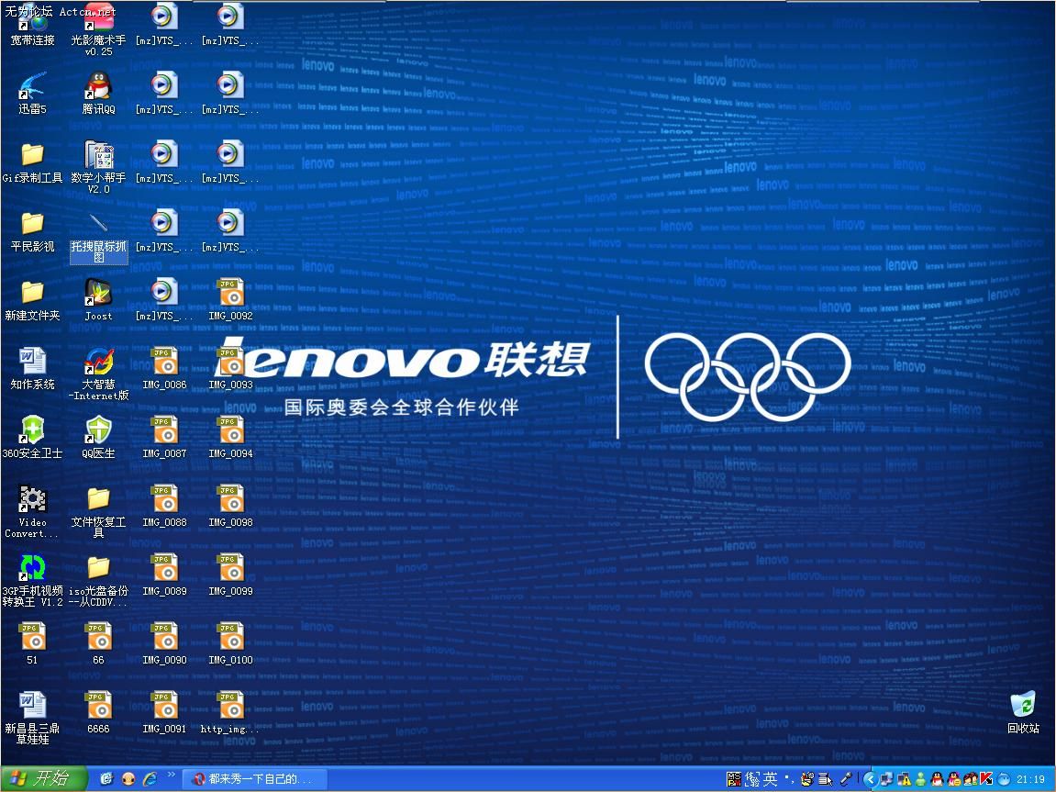
Task: Open the 回收站 recycle bin icon
Action: tap(1023, 712)
